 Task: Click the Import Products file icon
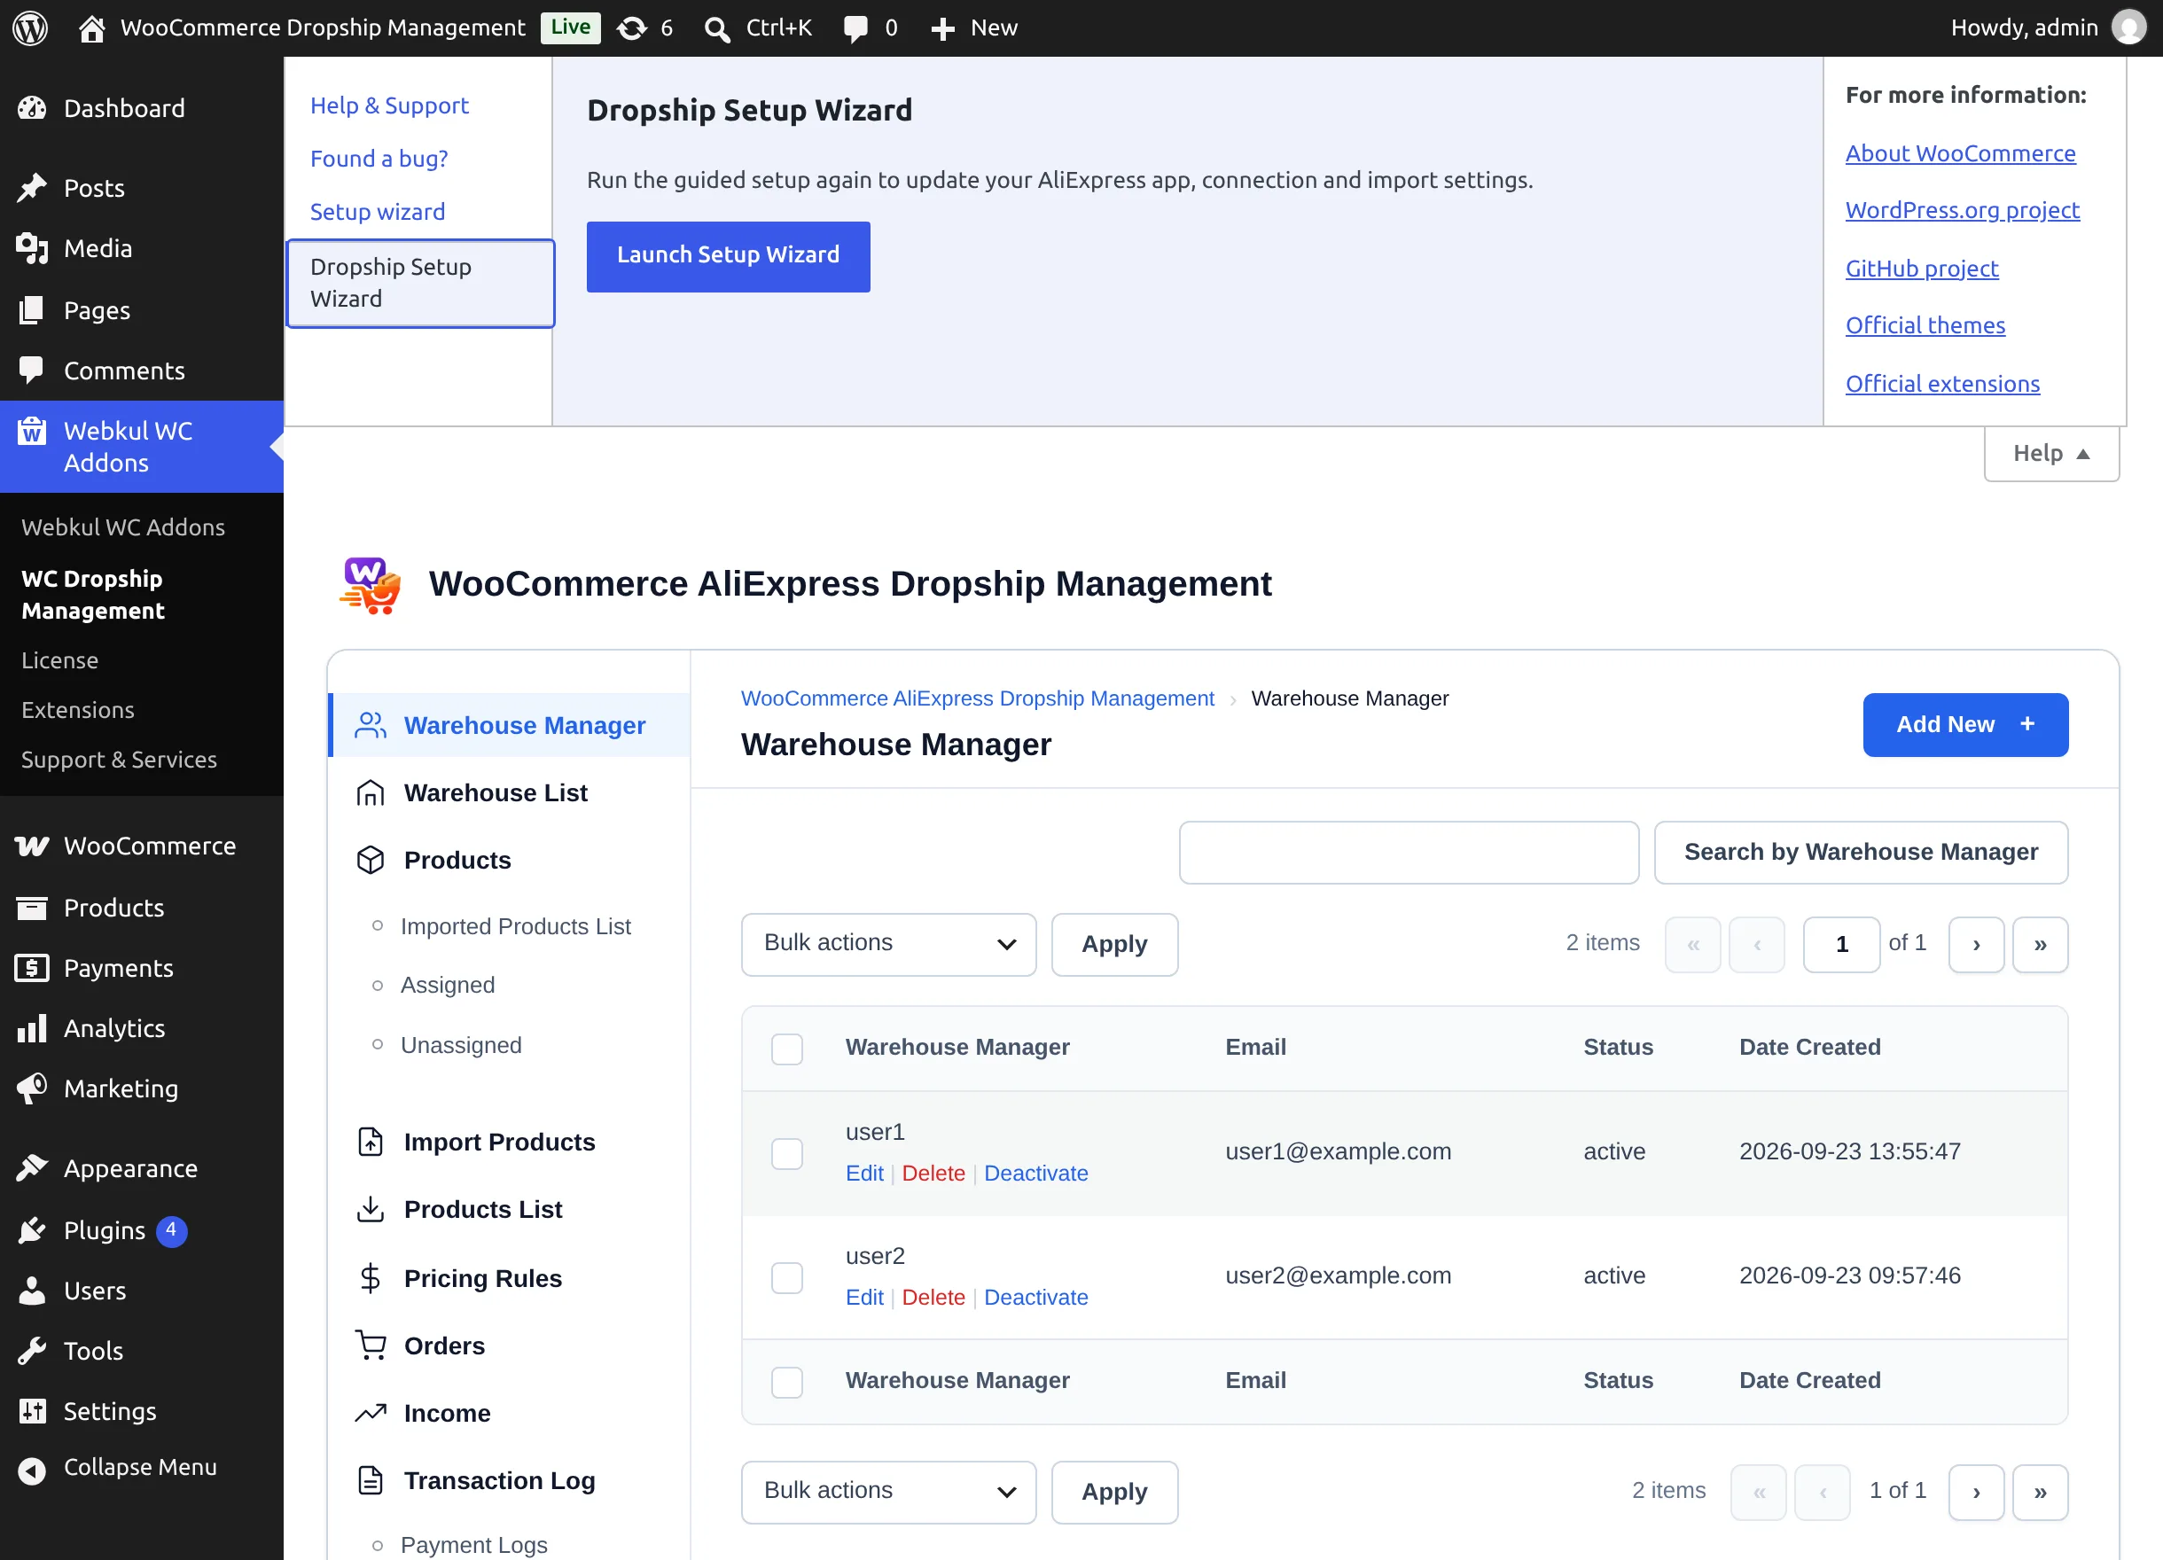[x=370, y=1142]
